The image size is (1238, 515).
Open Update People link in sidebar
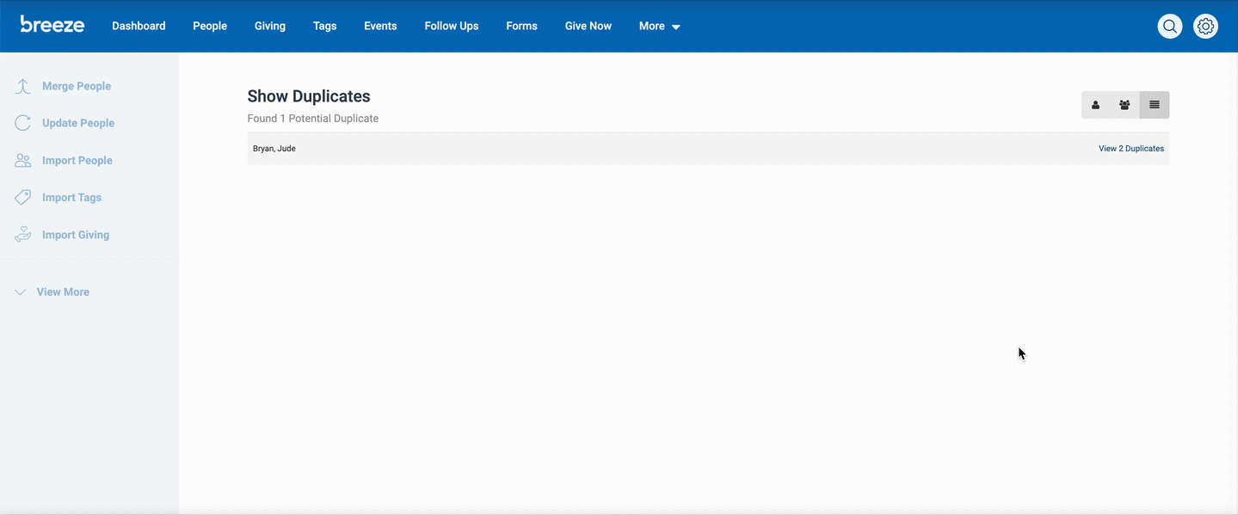pyautogui.click(x=78, y=123)
